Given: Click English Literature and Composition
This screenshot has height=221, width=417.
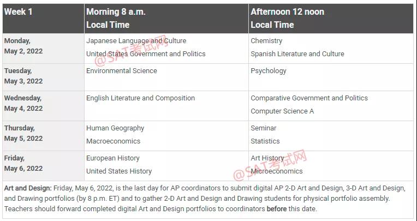Looking at the screenshot, I should coord(140,98).
